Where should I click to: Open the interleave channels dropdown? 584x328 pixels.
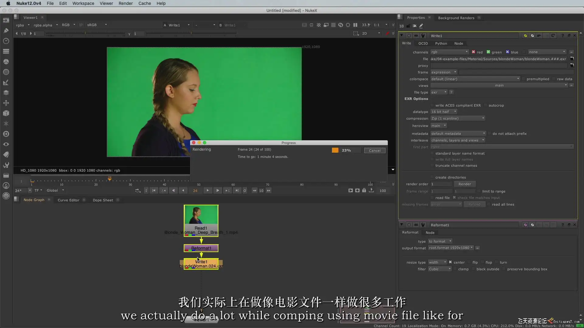coord(458,140)
